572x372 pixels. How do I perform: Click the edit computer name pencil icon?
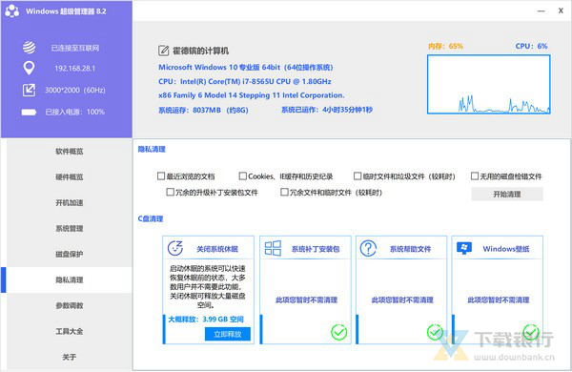[163, 51]
